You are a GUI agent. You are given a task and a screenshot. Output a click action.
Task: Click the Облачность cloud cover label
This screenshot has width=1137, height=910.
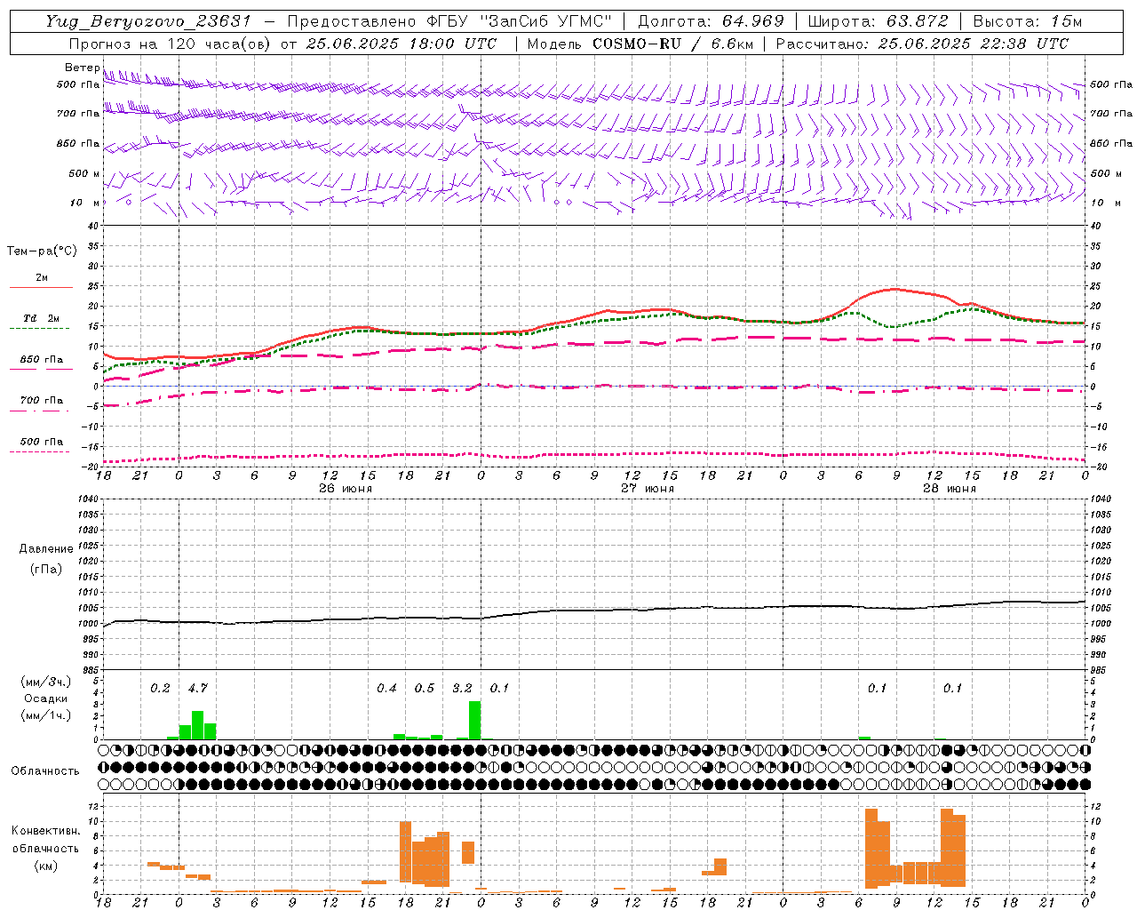[45, 770]
